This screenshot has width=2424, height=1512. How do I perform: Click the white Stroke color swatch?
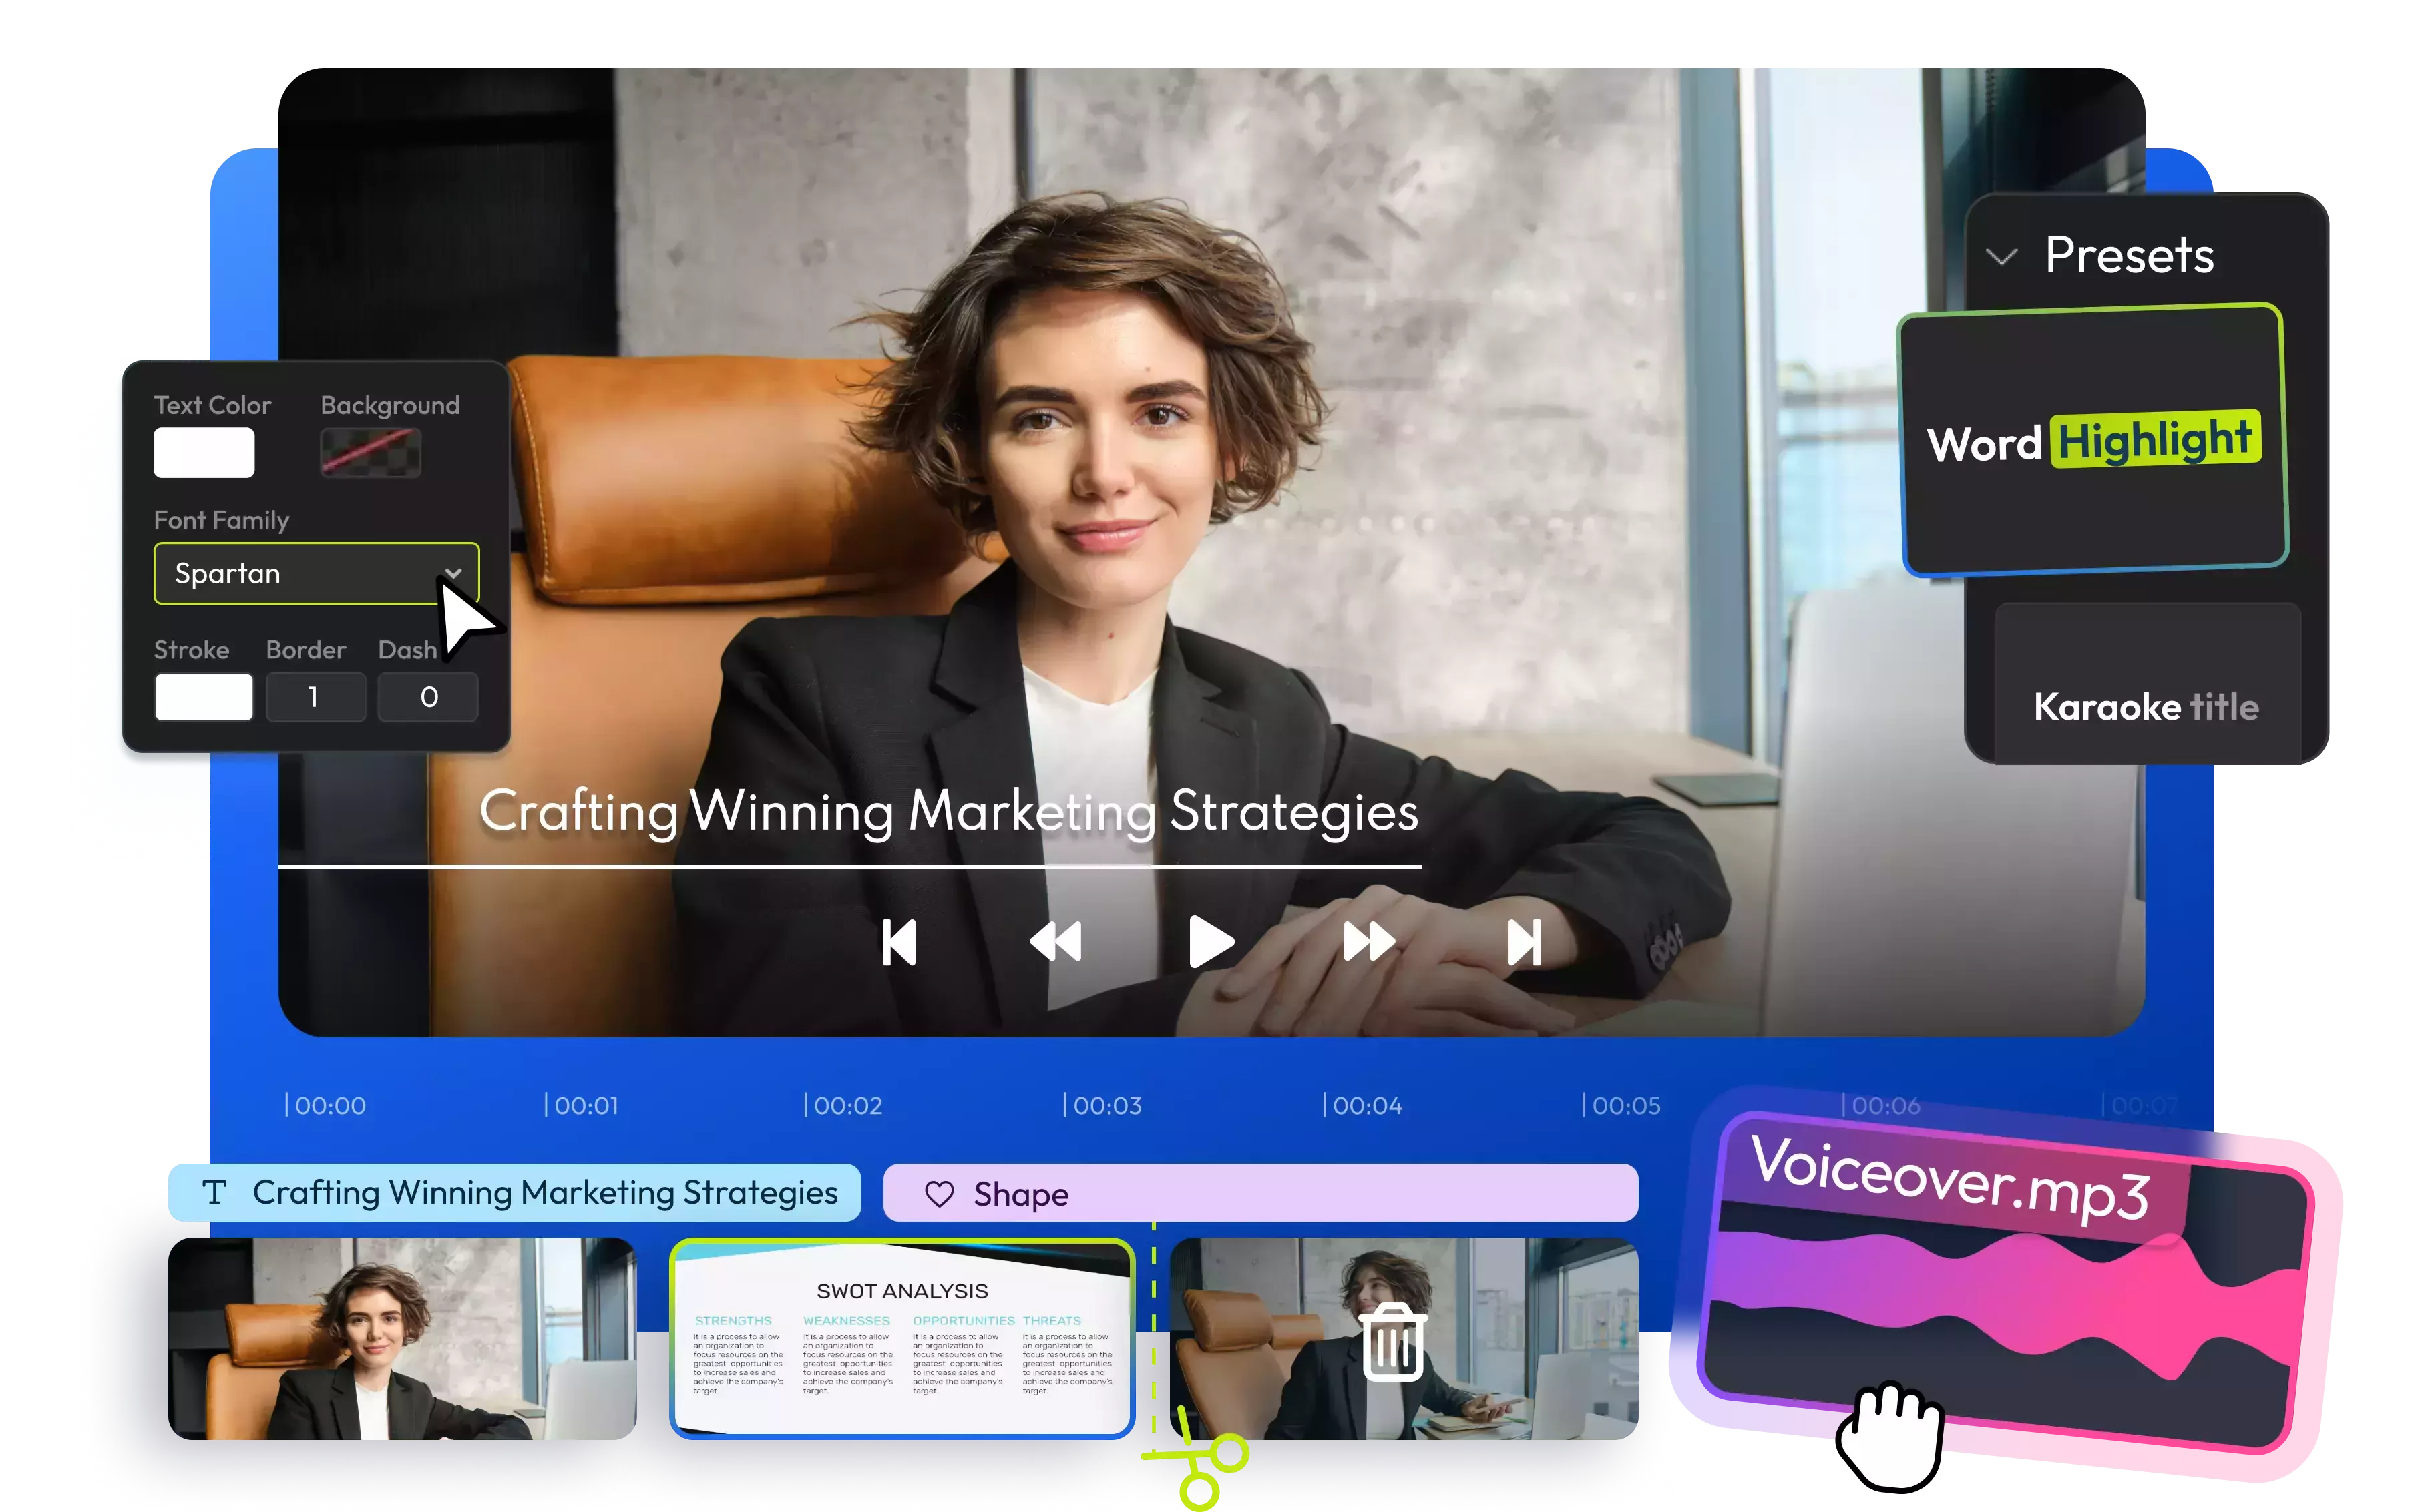point(204,697)
